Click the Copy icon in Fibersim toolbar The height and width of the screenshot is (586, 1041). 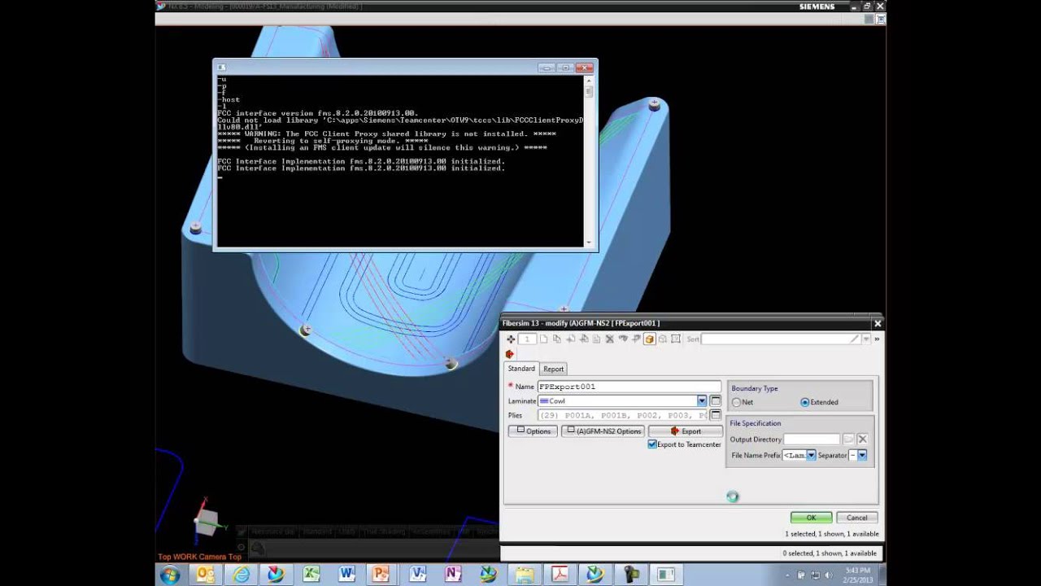[557, 339]
